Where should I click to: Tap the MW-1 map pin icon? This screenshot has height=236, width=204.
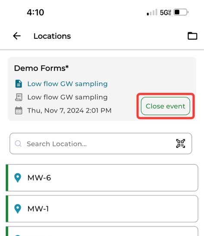pyautogui.click(x=18, y=209)
